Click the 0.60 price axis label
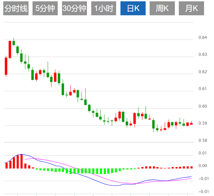The width and height of the screenshot is (214, 196). [x=203, y=106]
